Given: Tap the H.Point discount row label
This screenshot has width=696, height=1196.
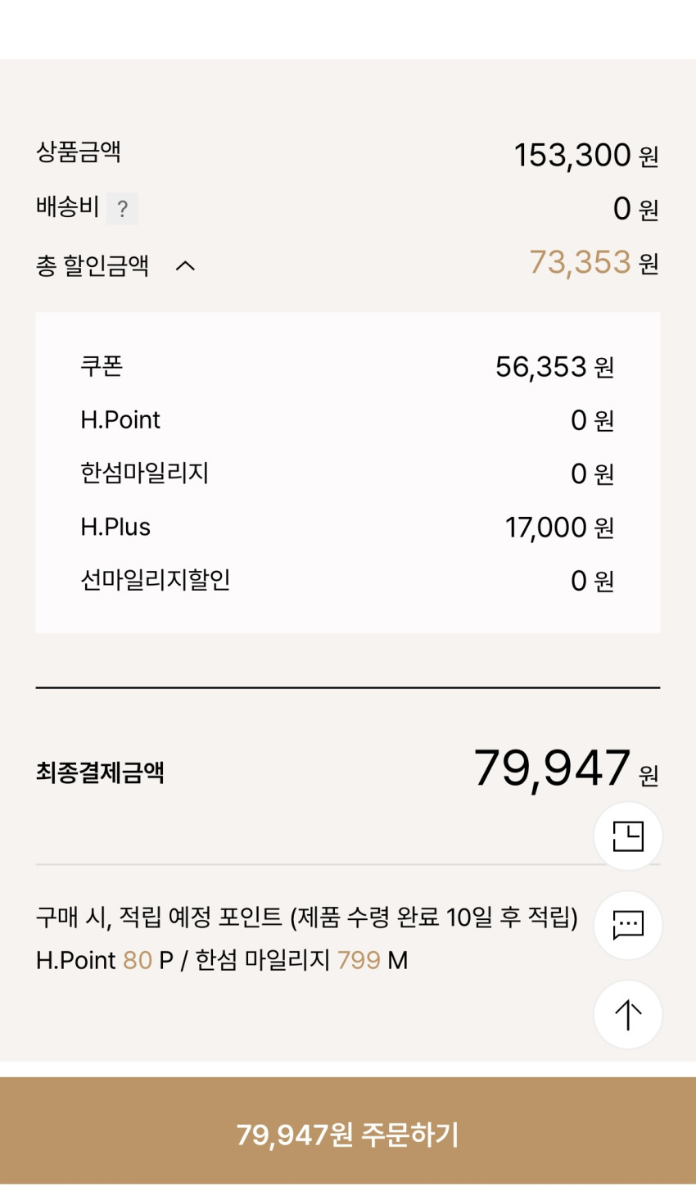Looking at the screenshot, I should pyautogui.click(x=120, y=419).
